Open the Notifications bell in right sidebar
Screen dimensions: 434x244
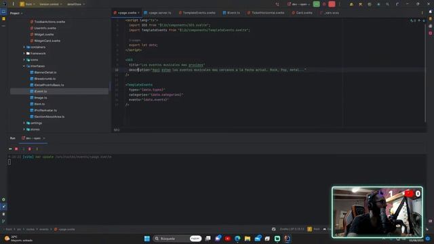pos(431,12)
